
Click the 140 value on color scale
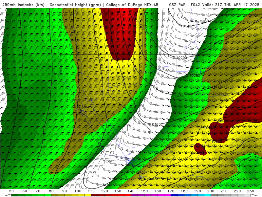coord(131,191)
